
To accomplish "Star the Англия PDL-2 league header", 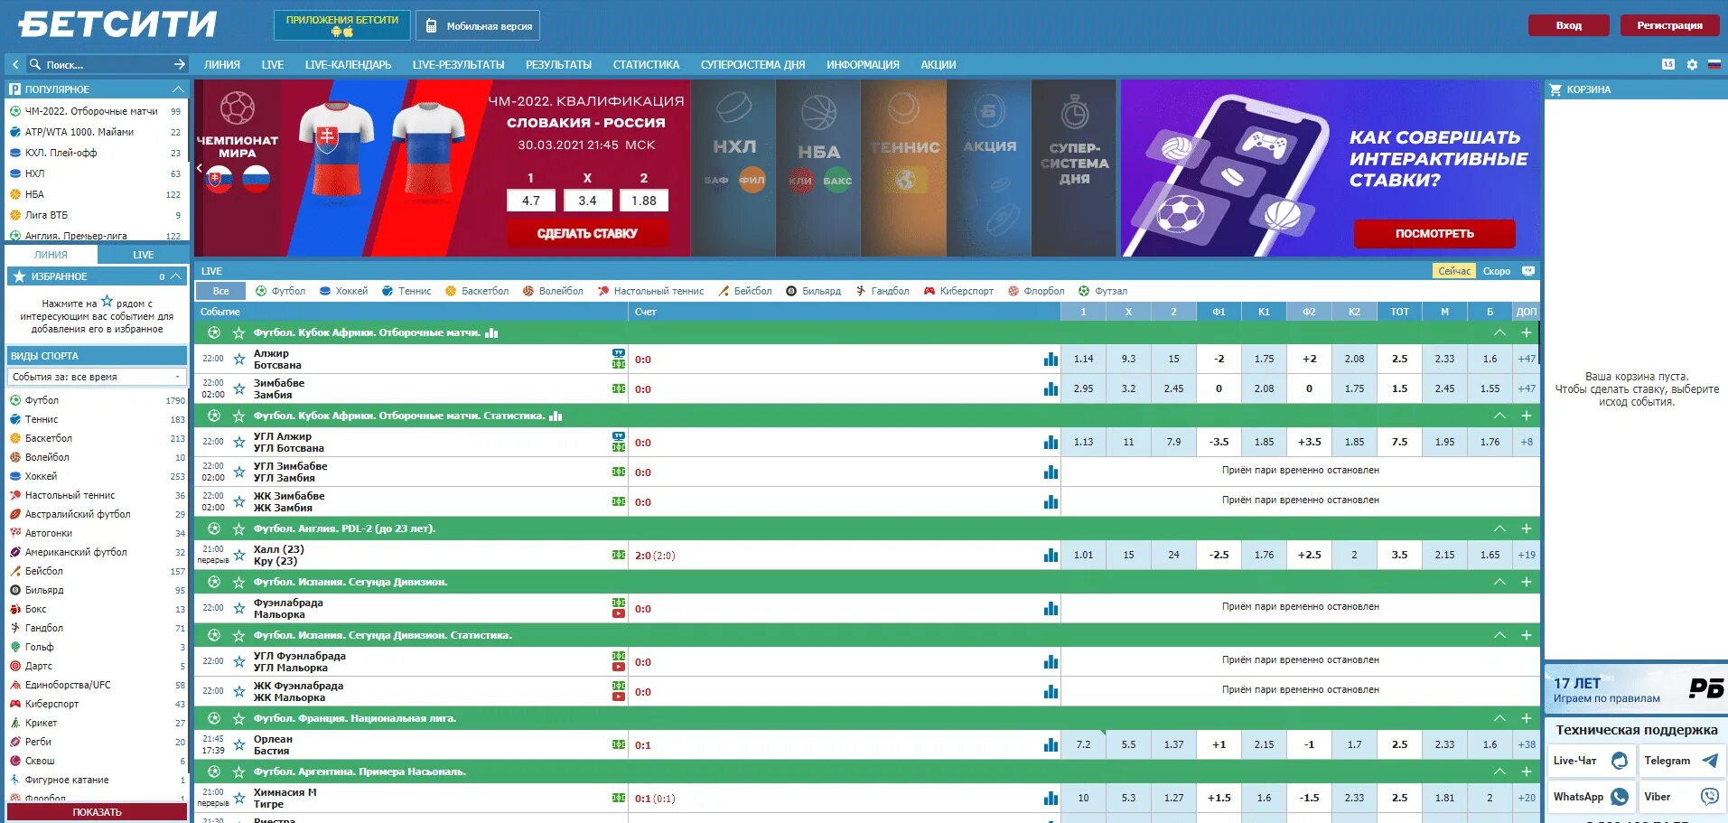I will point(239,528).
